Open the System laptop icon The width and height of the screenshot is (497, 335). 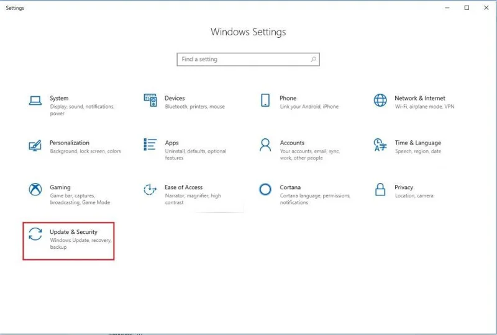pos(35,100)
